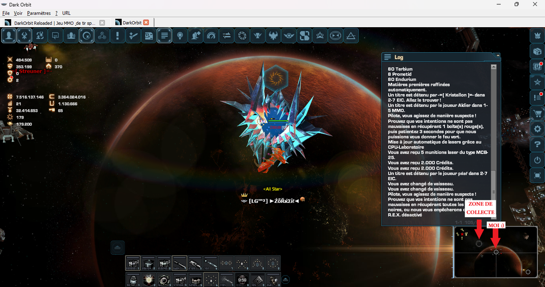Open the ? help menu
545x287 pixels.
coord(56,13)
